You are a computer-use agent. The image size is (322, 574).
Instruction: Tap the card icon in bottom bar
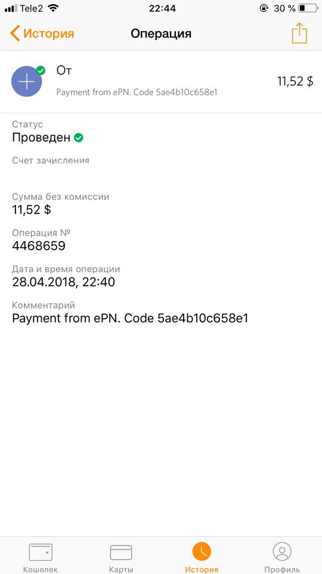point(121,552)
